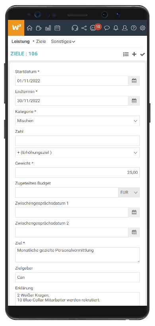The width and height of the screenshot is (155, 326).
Task: Confirm with the checkmark icon
Action: 142,54
